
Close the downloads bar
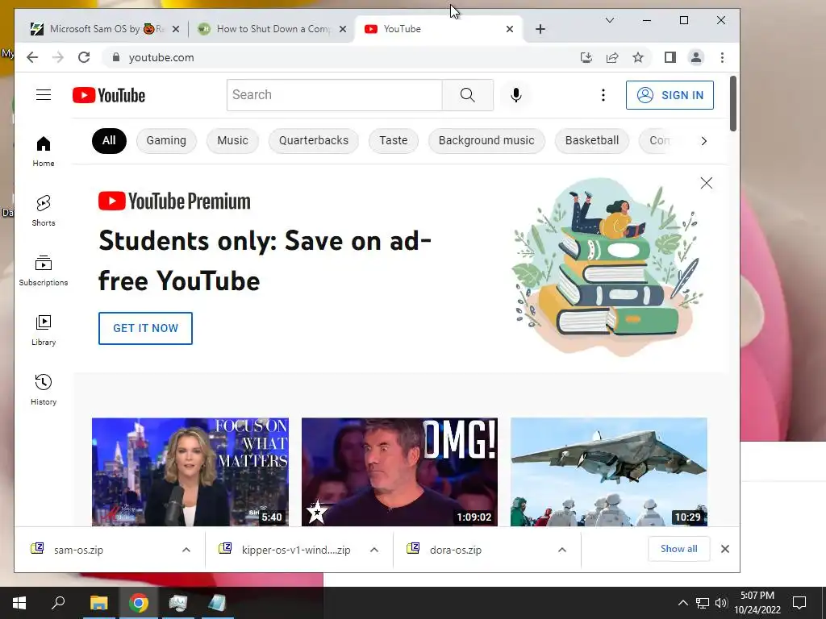pos(725,549)
